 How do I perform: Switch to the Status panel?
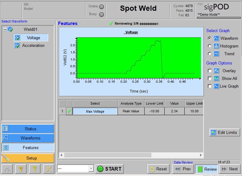coord(27,129)
